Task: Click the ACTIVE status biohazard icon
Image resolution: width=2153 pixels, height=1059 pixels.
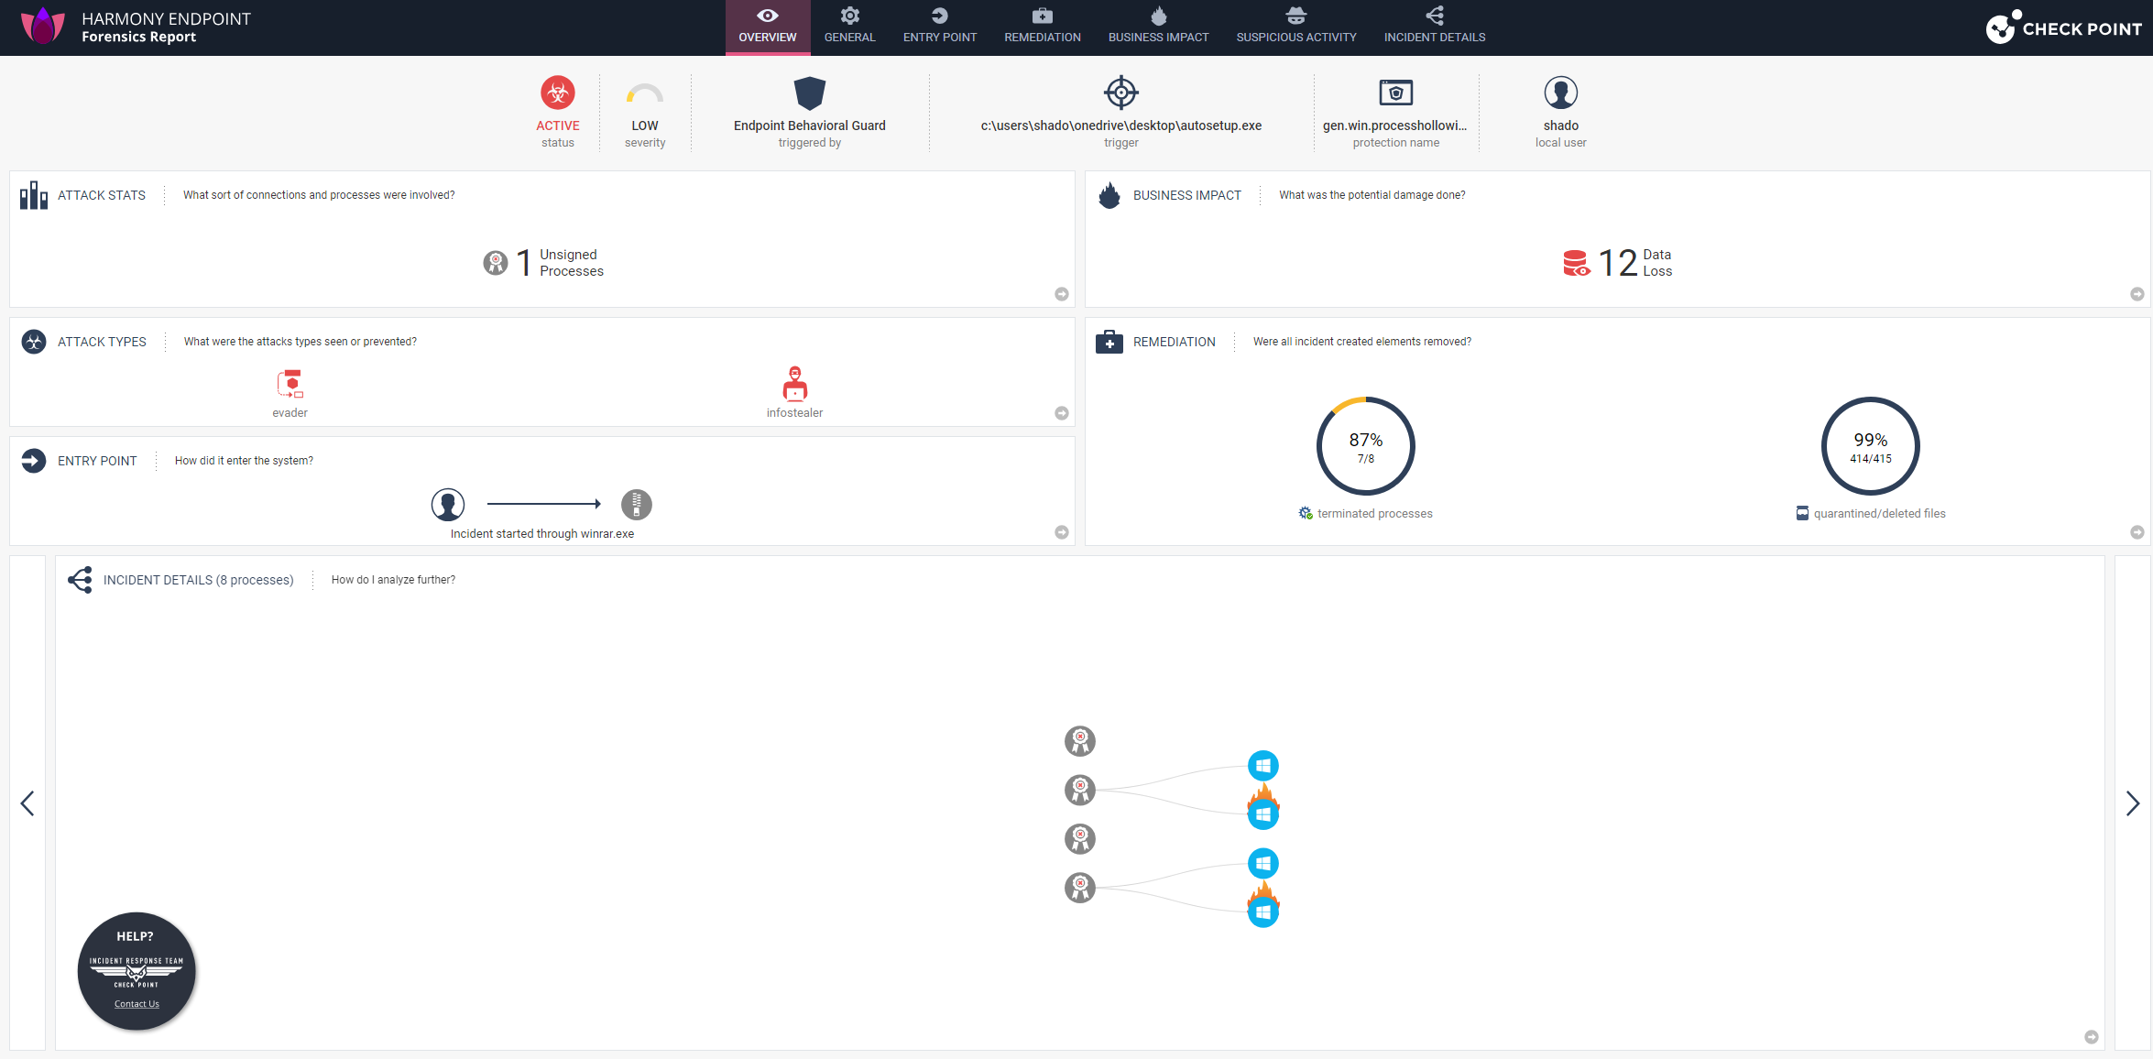Action: pos(557,93)
